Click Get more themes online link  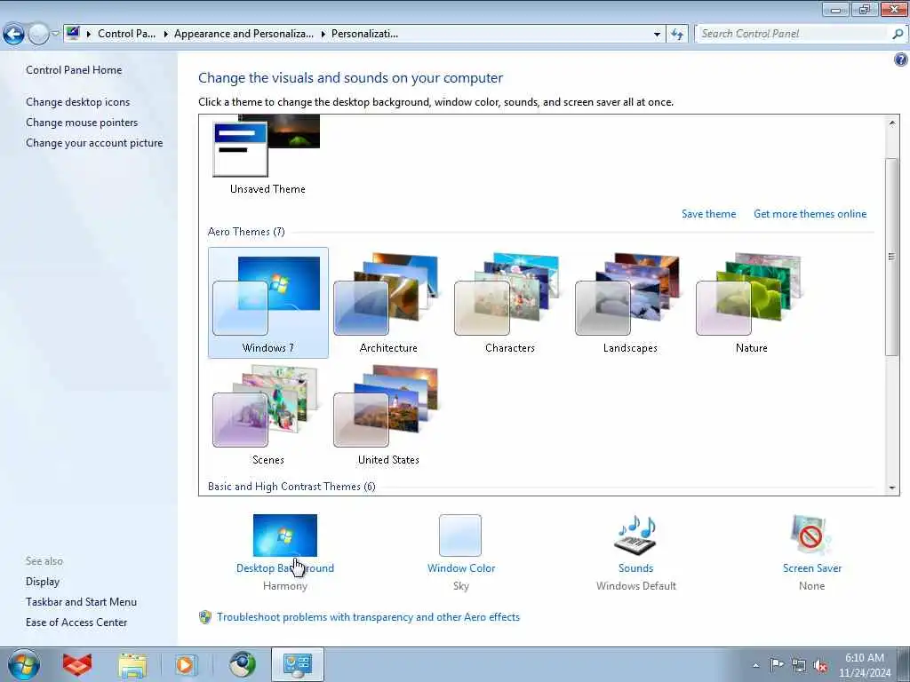coord(810,214)
